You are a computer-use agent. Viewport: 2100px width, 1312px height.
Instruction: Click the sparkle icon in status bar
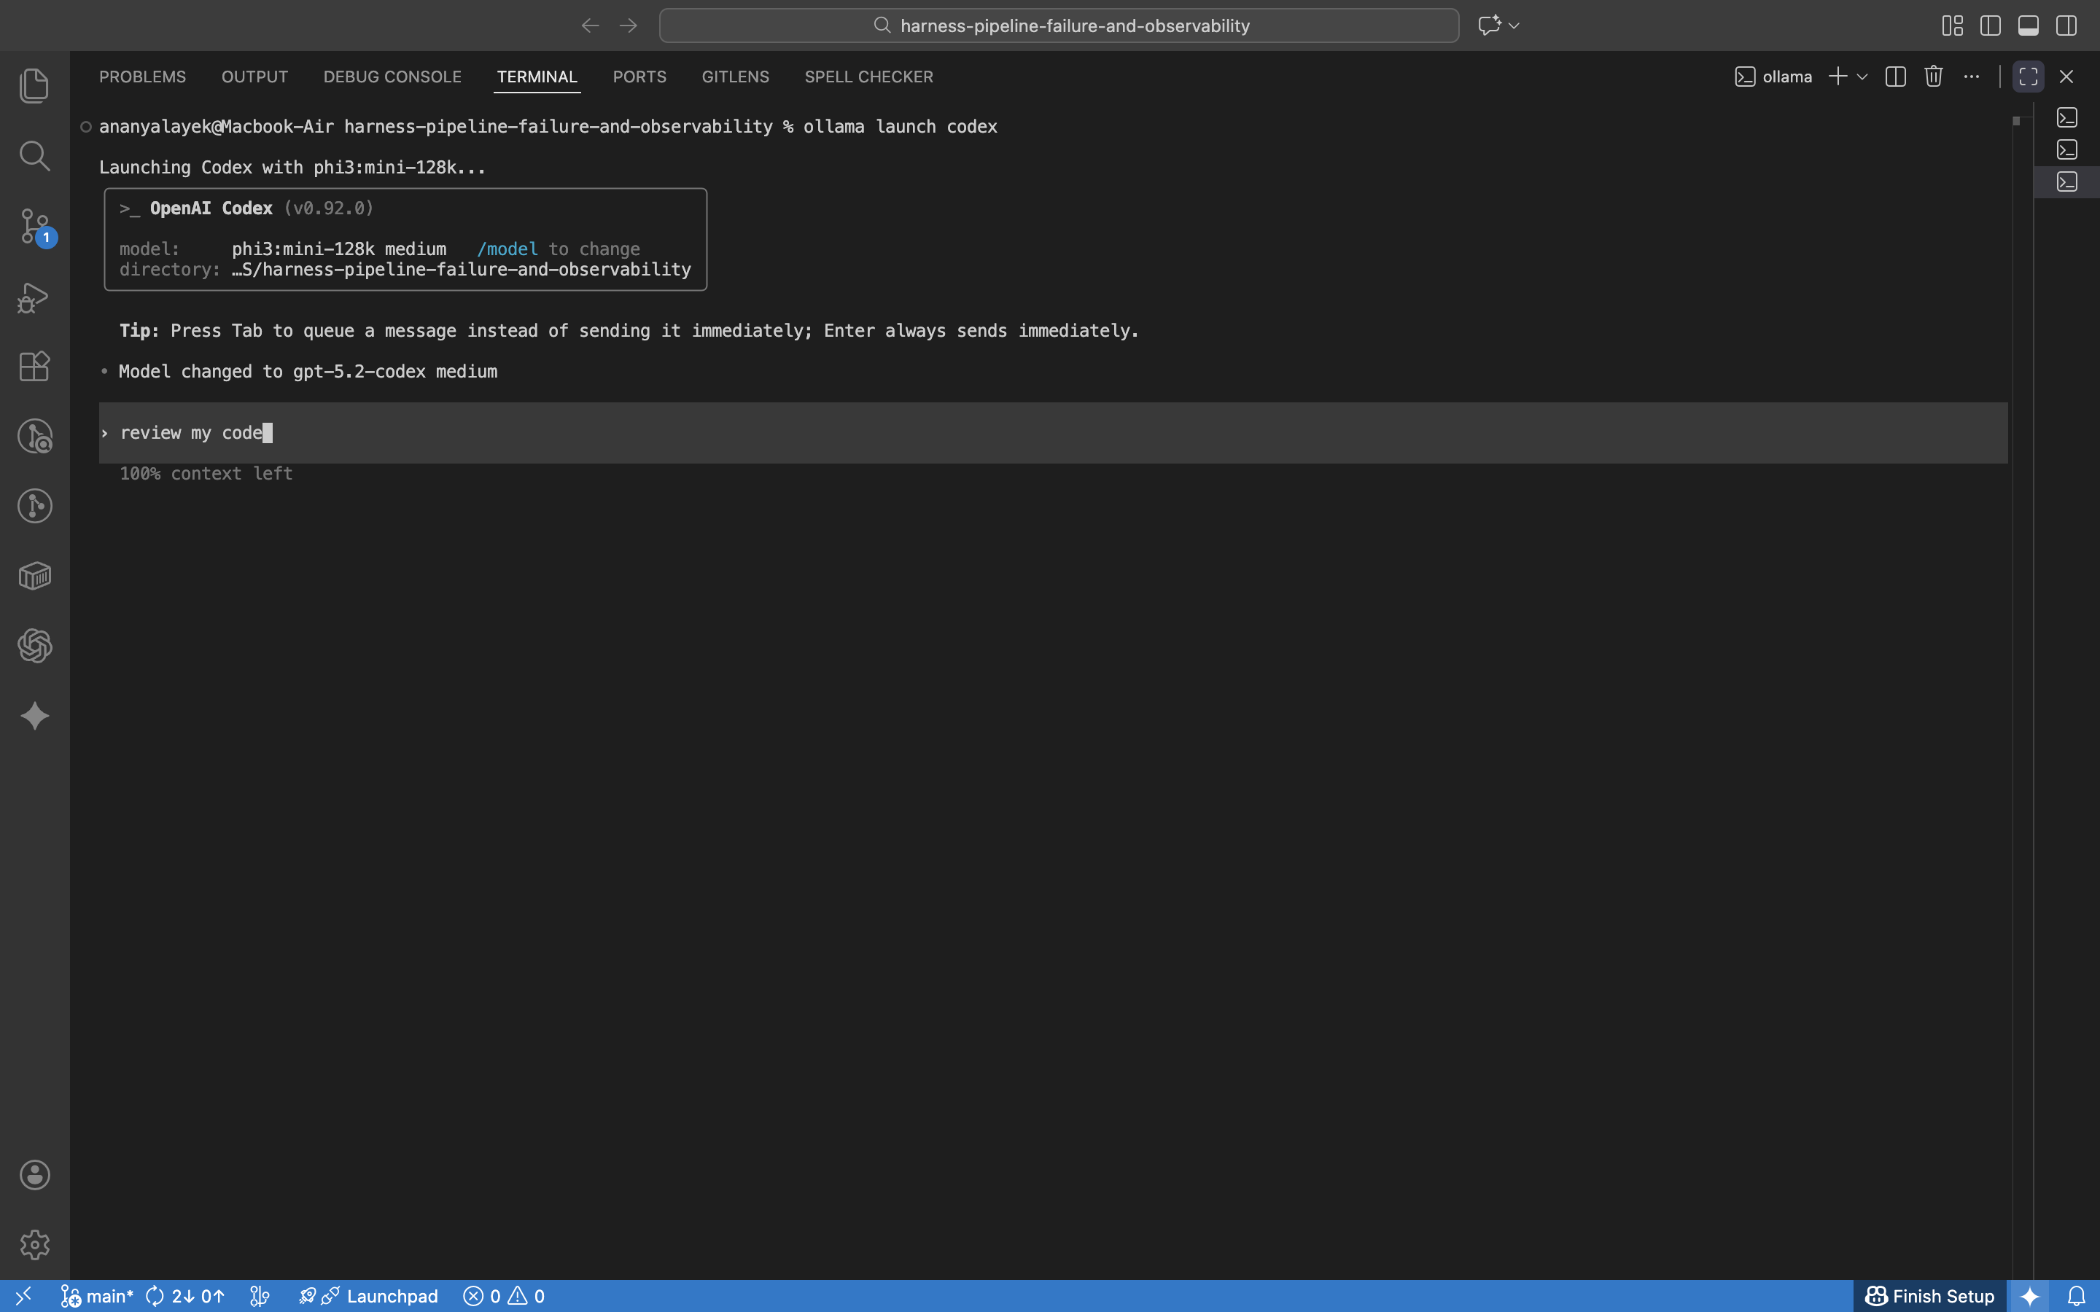tap(2029, 1295)
